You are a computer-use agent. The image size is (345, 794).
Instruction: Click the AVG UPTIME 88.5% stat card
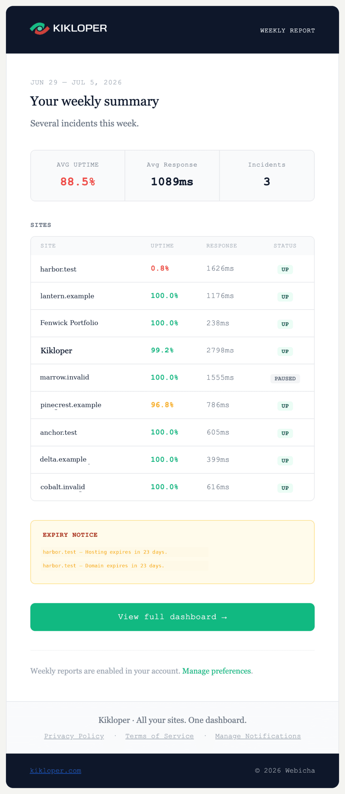[x=78, y=176]
